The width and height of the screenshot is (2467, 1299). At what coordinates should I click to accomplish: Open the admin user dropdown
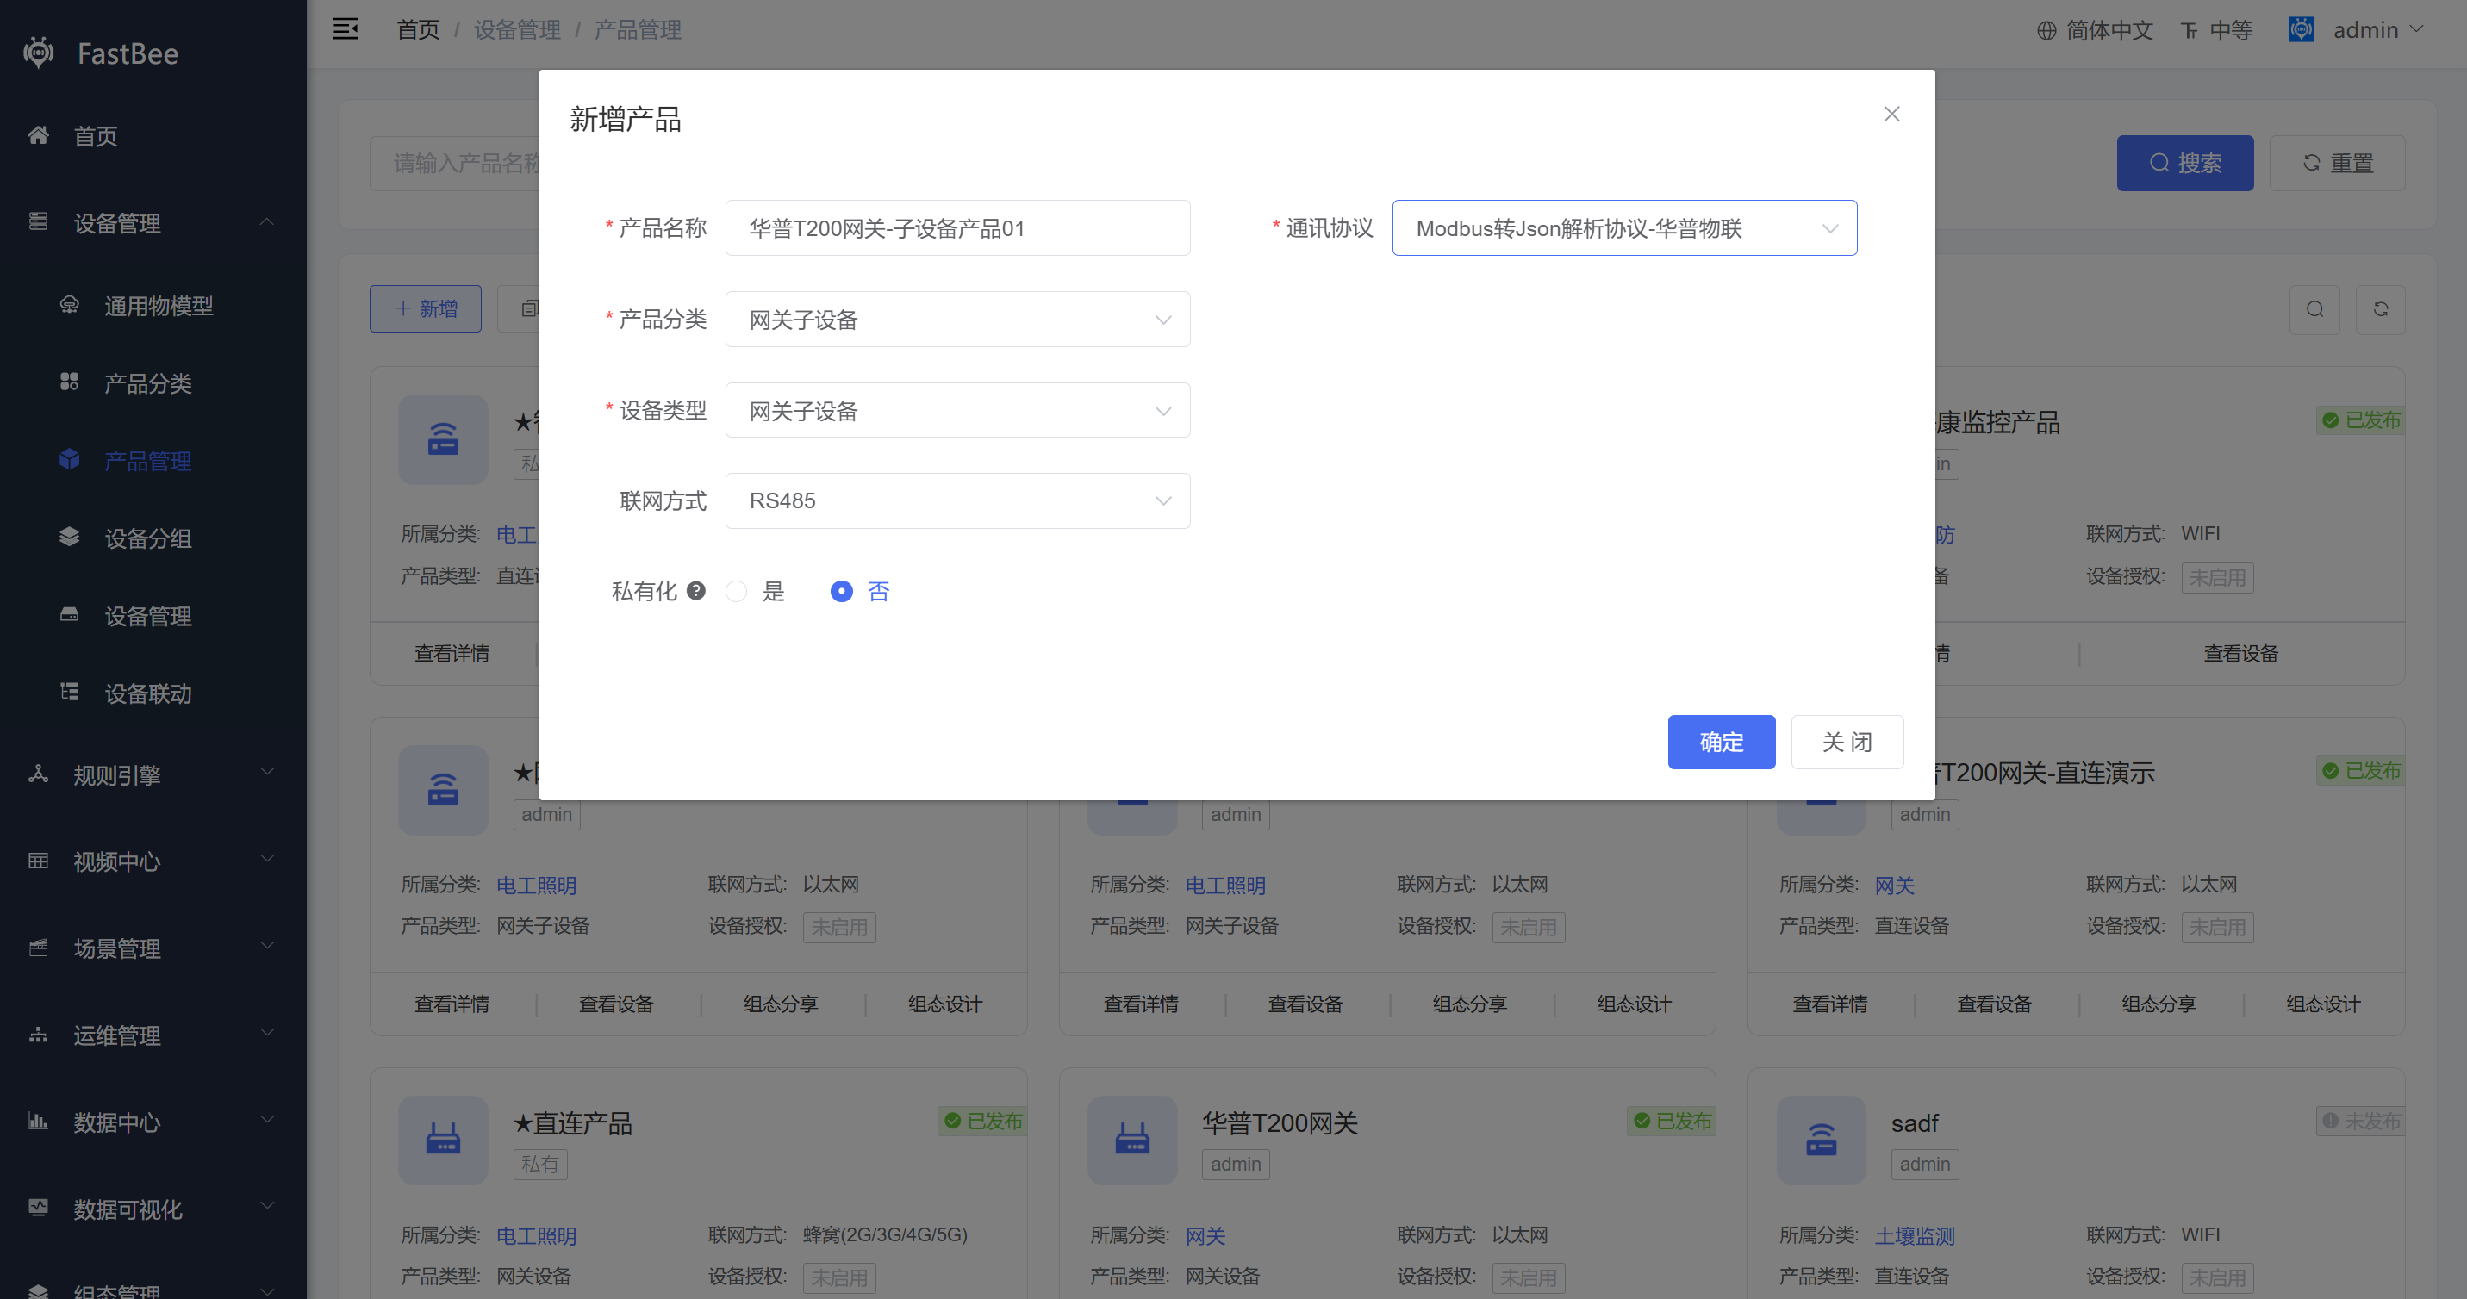tap(2378, 29)
